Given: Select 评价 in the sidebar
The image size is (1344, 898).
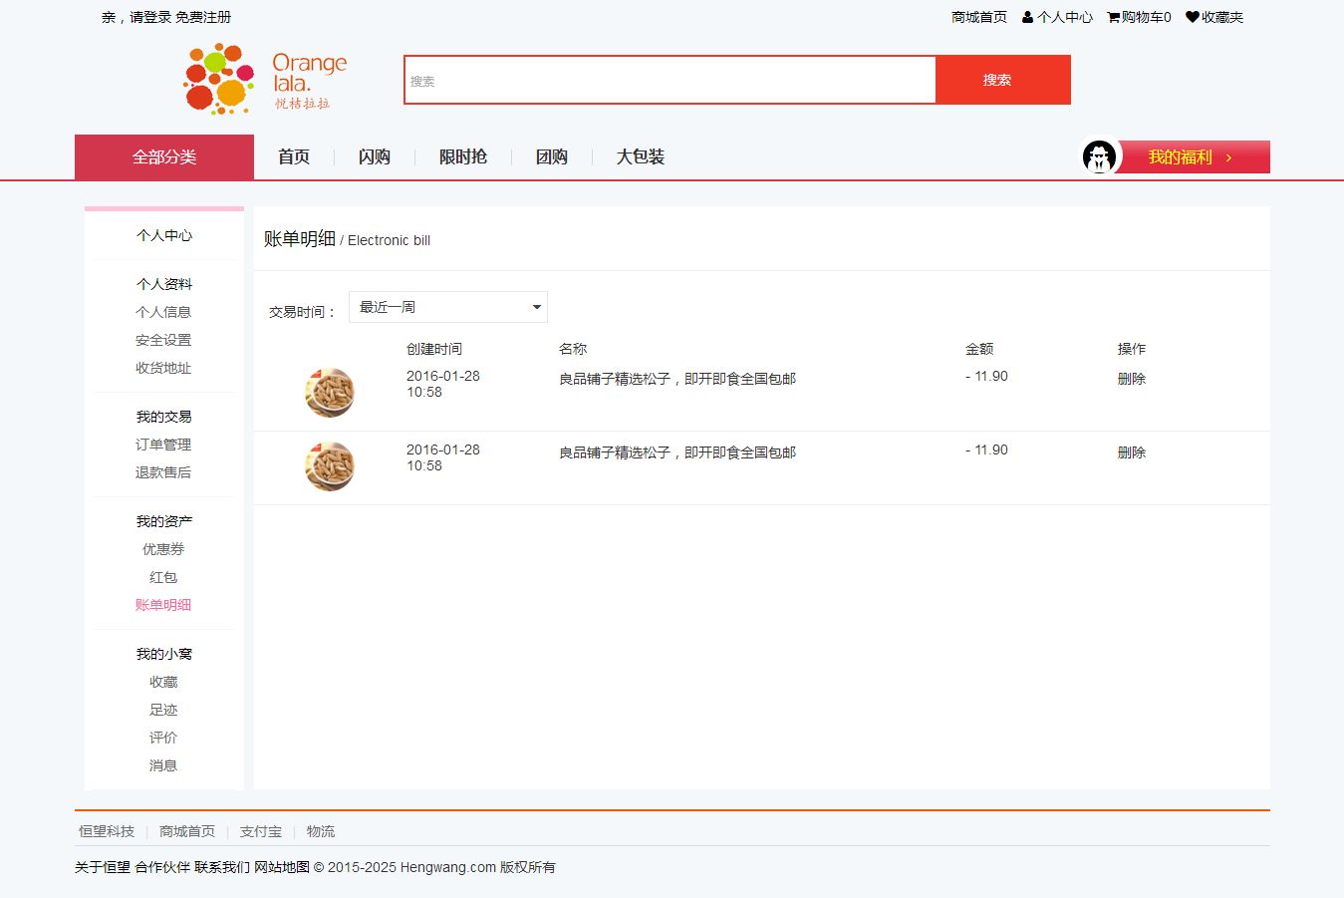Looking at the screenshot, I should 163,738.
